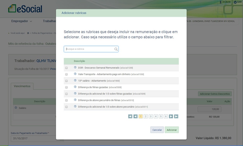Check Diferença do adicional 1/3 férias gozadas checkbox
The image size is (243, 146).
(66, 94)
